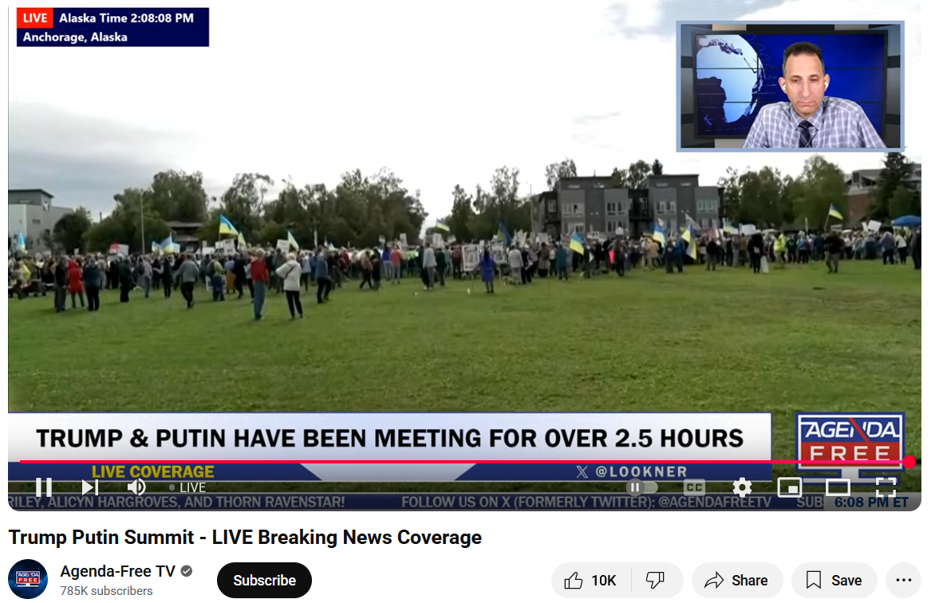Share this video
The width and height of the screenshot is (931, 603).
(x=737, y=580)
